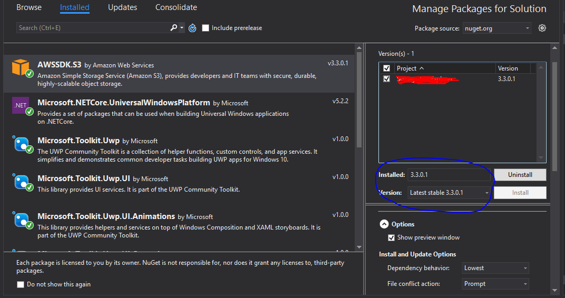Switch to the Consolidate tab
565x298 pixels.
176,7
